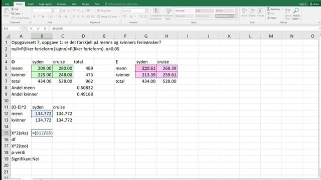The height and width of the screenshot is (180, 321).
Task: Switch to the Formulas tab
Action: [x=61, y=4]
